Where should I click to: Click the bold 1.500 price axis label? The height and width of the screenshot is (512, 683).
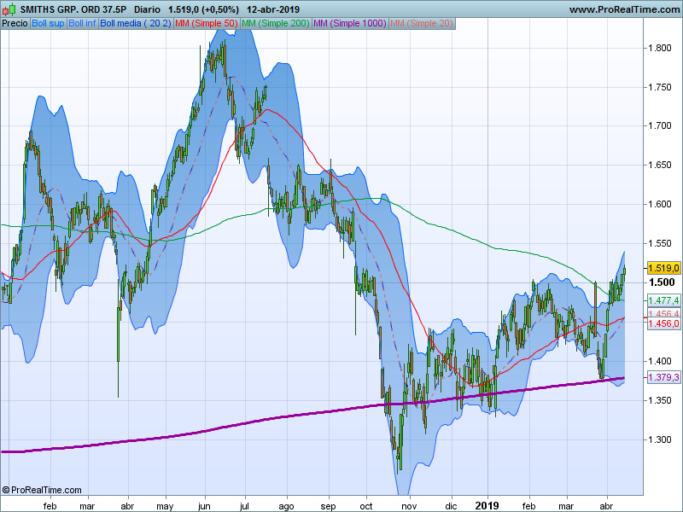pos(662,282)
